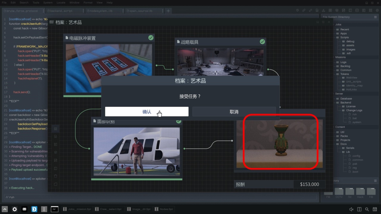Click 取消 to decline the mission
The image size is (381, 214).
pos(234,112)
